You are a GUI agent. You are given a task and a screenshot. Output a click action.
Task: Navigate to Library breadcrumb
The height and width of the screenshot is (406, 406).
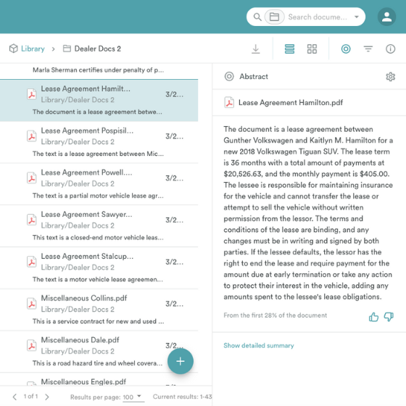coord(33,49)
